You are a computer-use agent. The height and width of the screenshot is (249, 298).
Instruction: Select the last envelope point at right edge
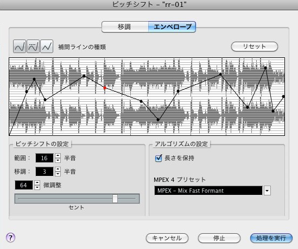point(283,96)
